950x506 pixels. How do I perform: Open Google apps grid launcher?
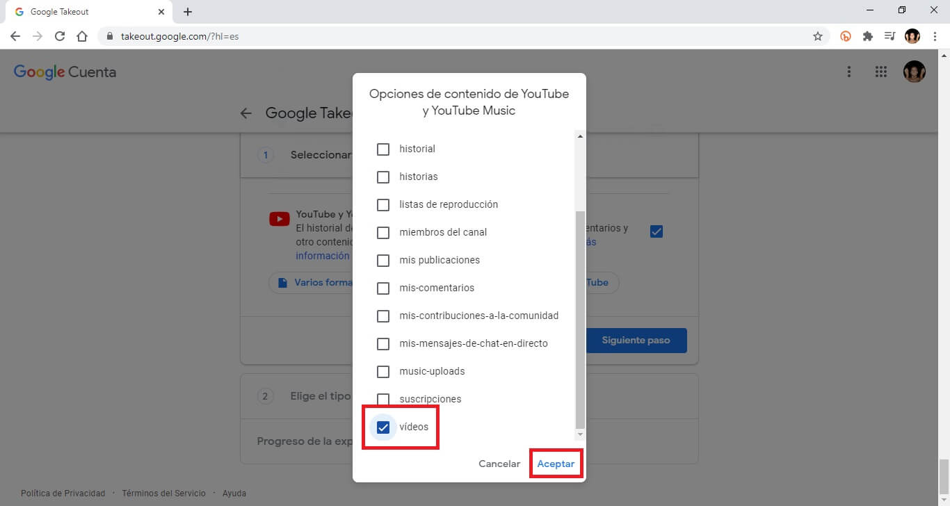[881, 72]
